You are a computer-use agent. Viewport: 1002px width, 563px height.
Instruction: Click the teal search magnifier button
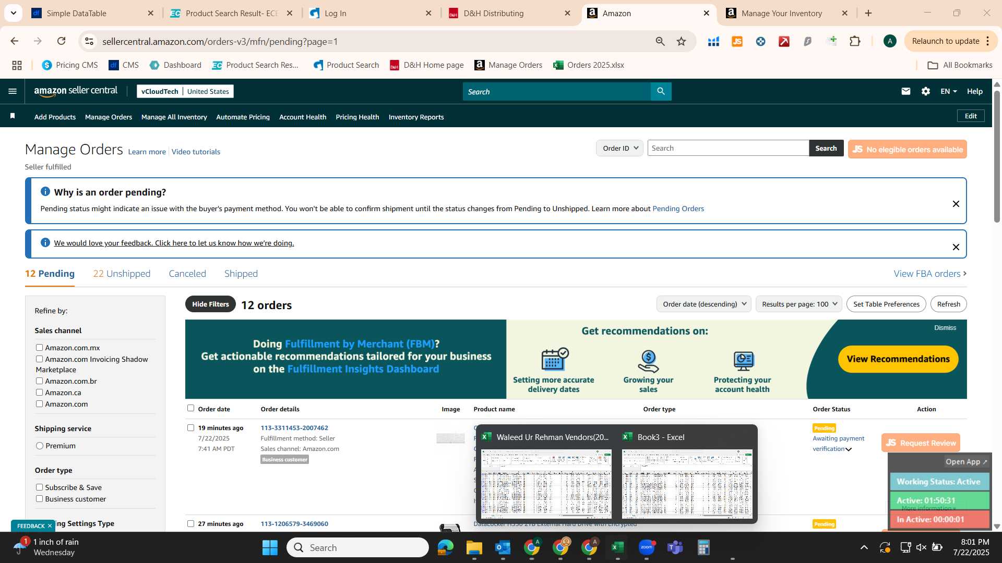pos(661,91)
